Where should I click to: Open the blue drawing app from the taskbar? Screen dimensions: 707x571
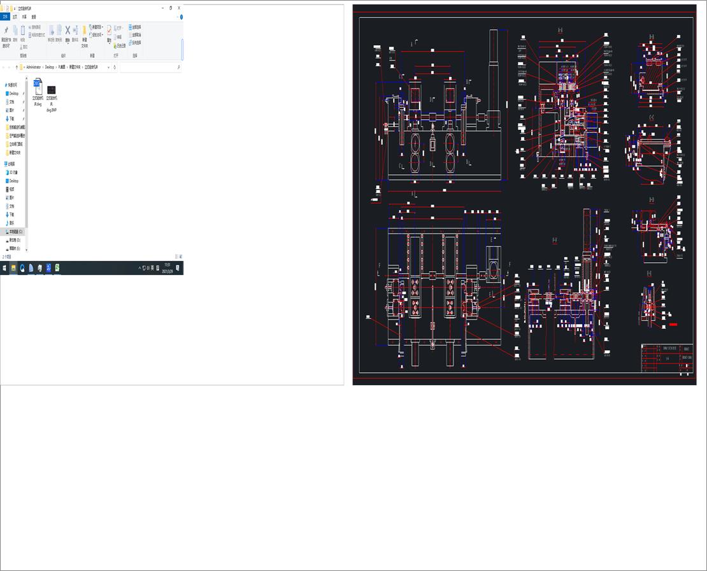[48, 268]
